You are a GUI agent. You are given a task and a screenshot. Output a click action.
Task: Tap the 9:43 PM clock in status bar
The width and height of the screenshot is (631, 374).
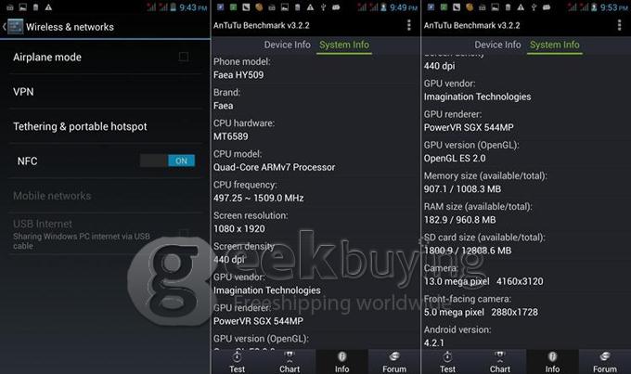click(x=193, y=7)
